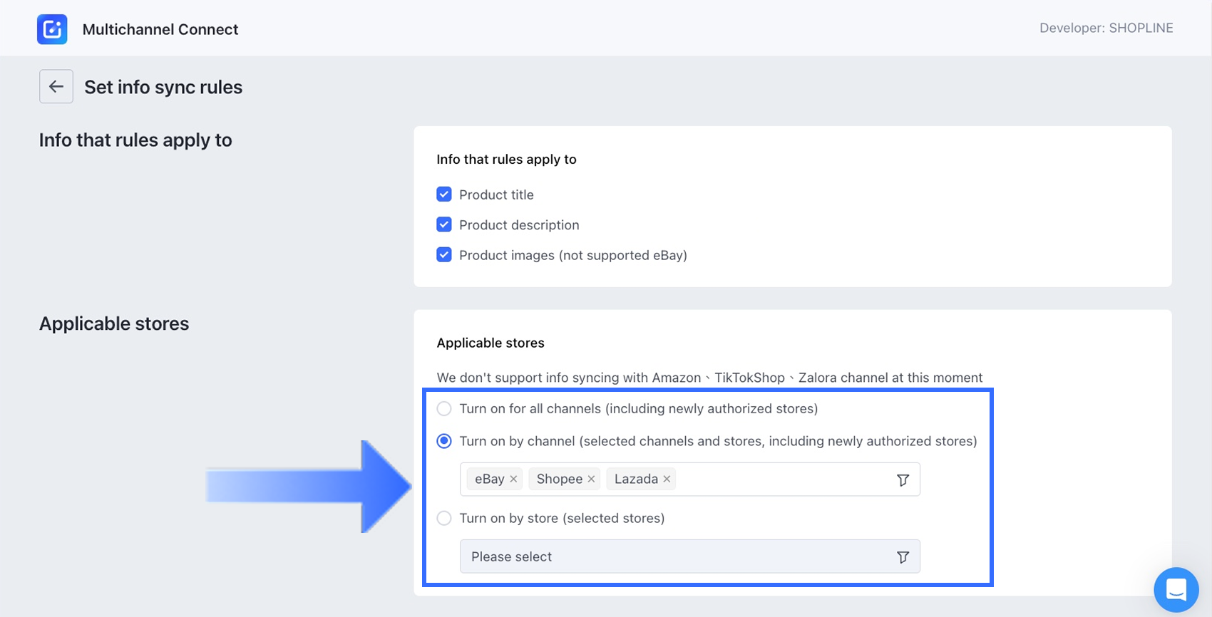Click the filter icon in store selector
This screenshot has width=1212, height=617.
(903, 557)
